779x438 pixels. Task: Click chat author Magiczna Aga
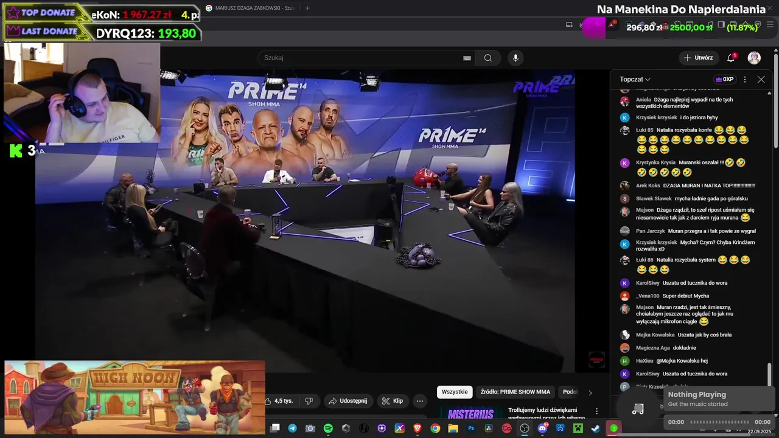coord(652,347)
